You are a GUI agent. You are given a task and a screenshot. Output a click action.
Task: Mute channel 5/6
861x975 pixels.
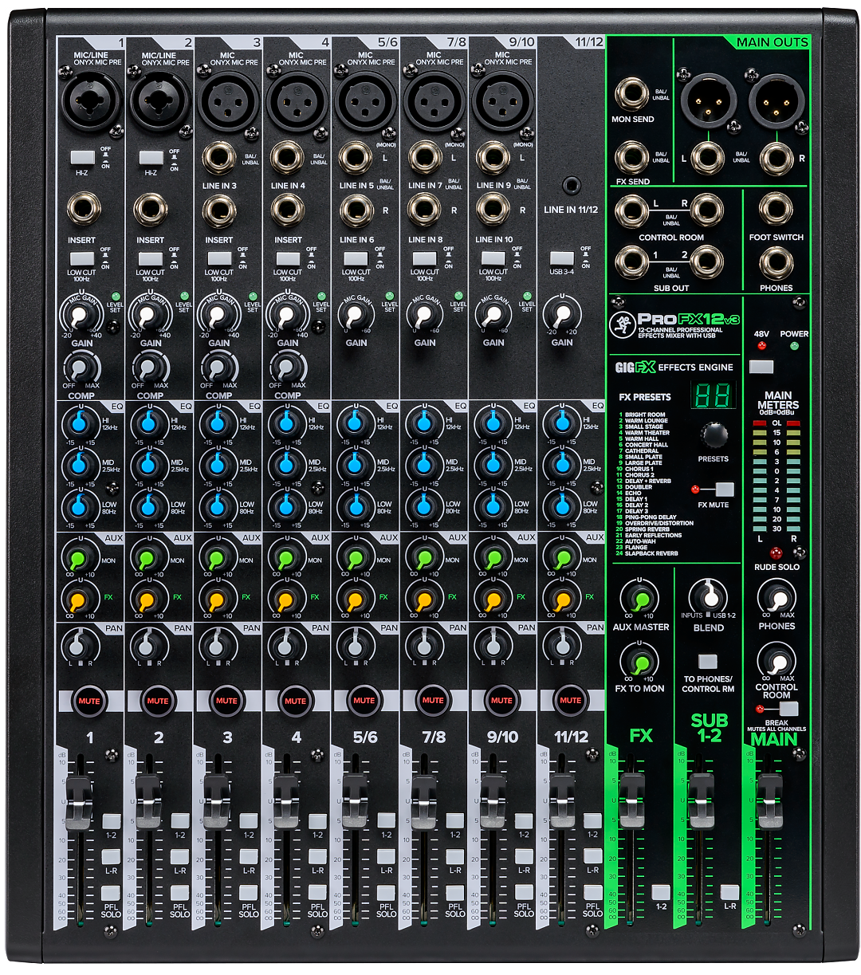[x=364, y=701]
